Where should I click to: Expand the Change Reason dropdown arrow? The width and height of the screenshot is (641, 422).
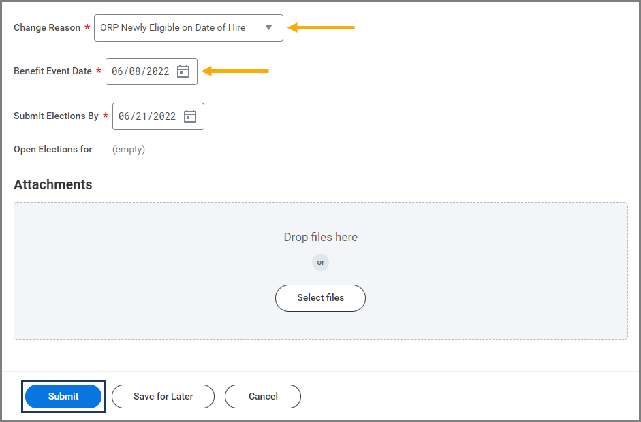268,28
